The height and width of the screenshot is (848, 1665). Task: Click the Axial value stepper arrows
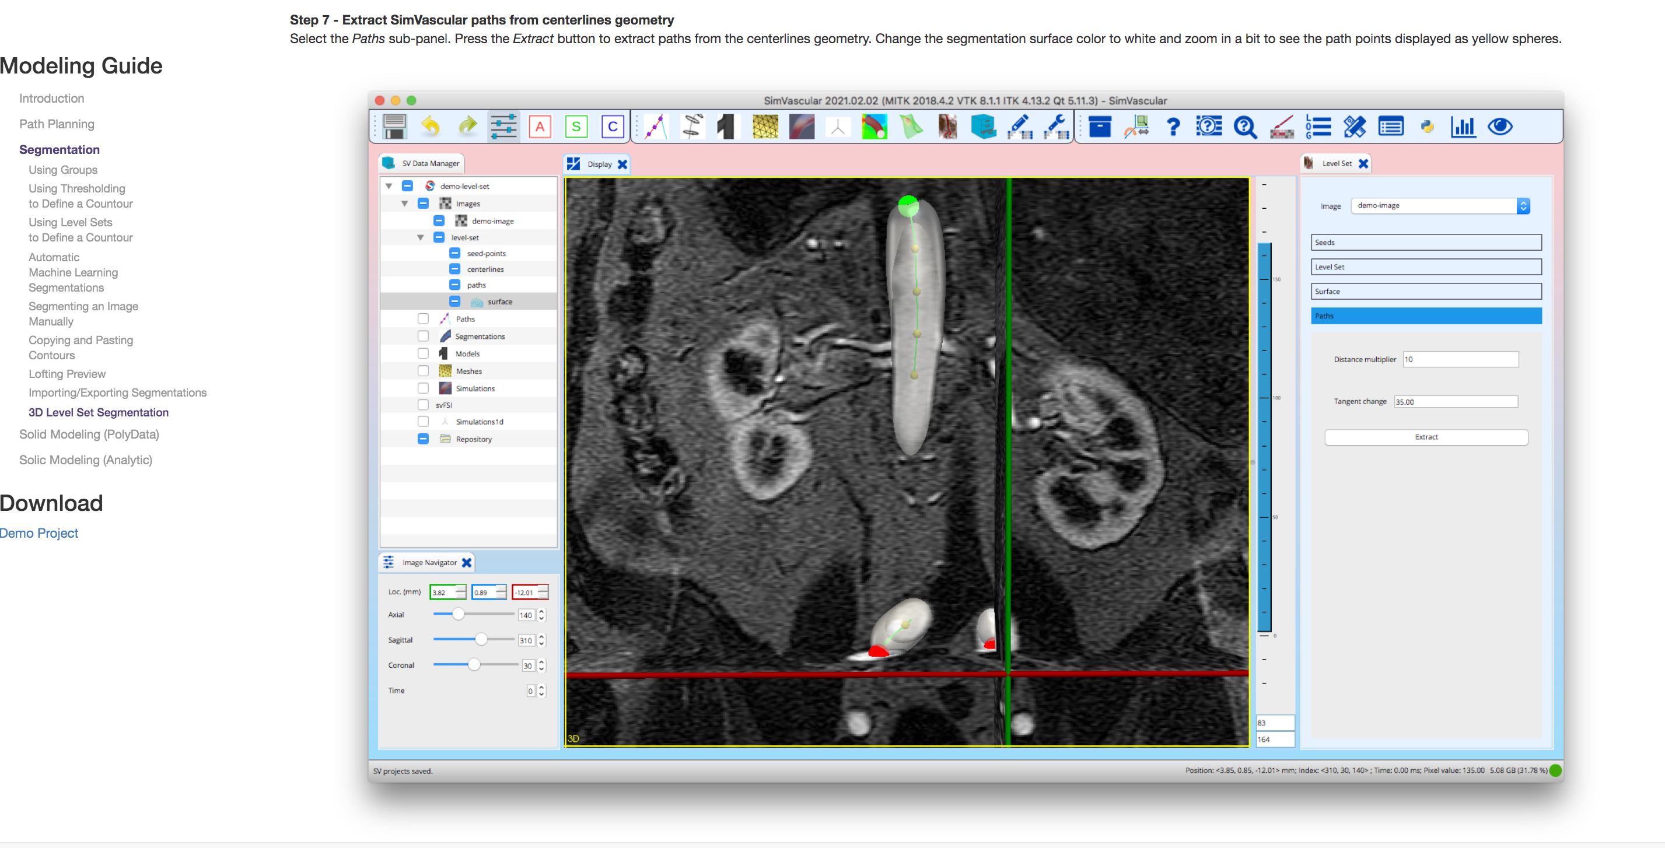coord(541,615)
